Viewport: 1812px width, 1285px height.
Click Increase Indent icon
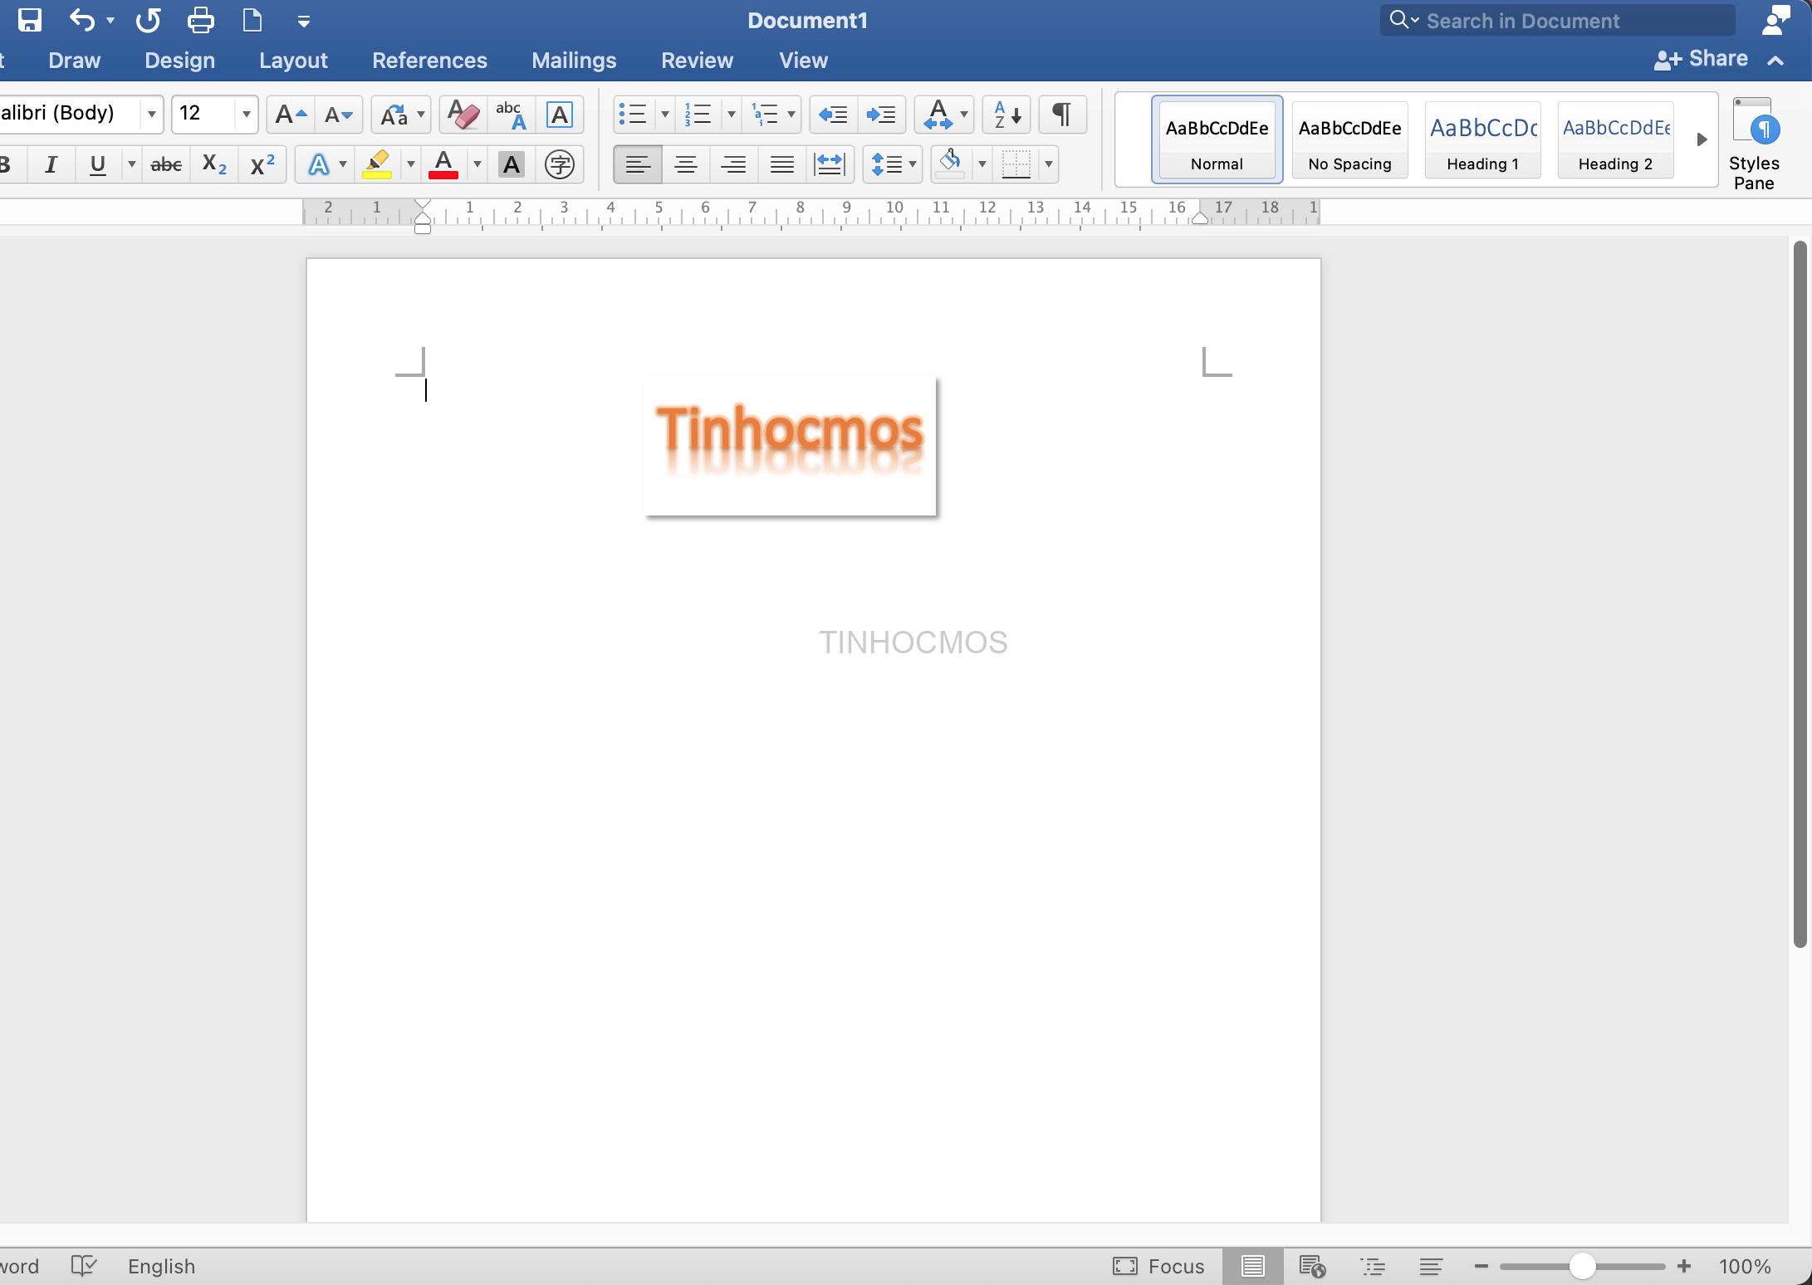(881, 115)
